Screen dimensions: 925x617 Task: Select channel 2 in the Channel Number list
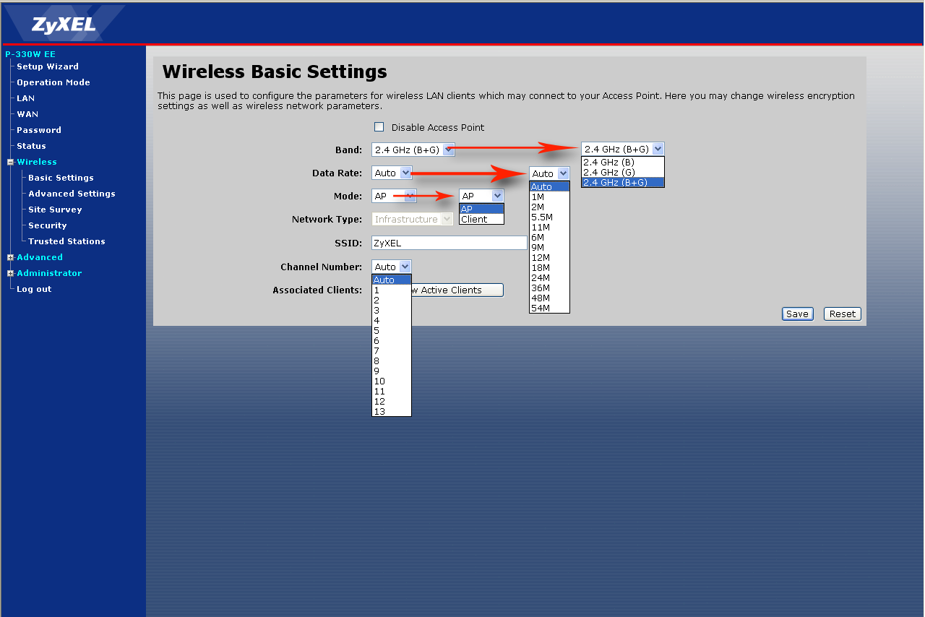[x=392, y=300]
